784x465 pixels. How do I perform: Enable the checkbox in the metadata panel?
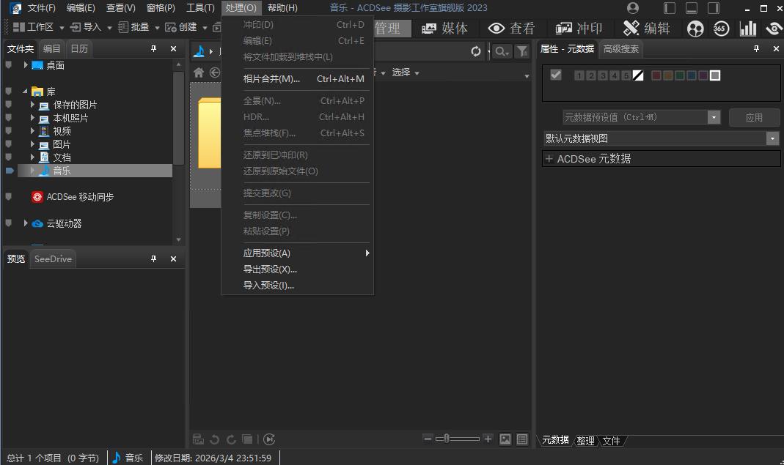556,75
